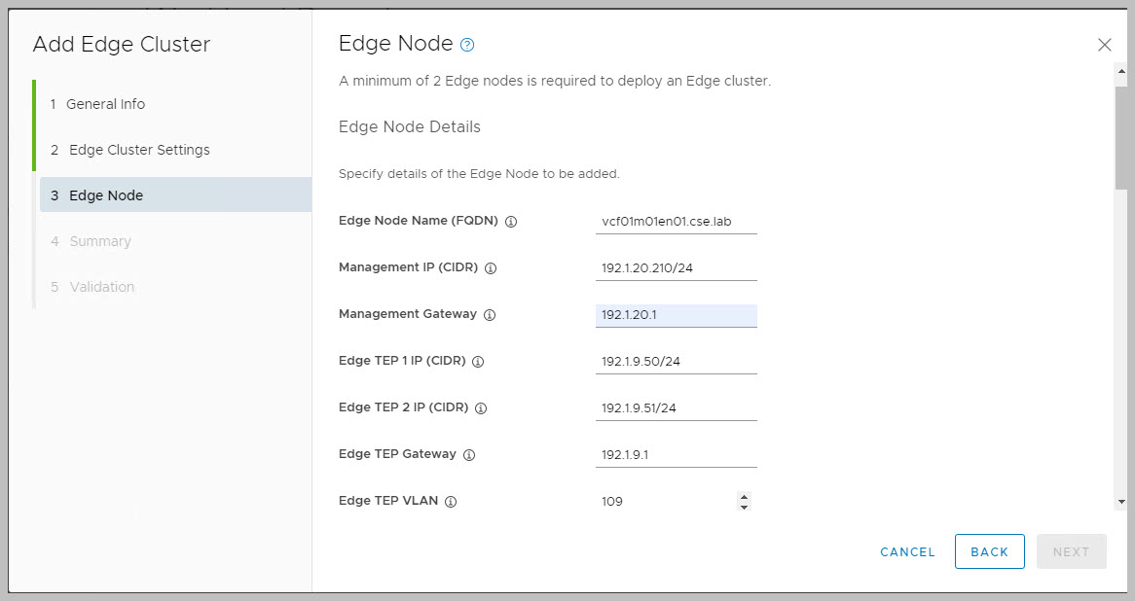Click the Management Gateway input field
The height and width of the screenshot is (601, 1135).
point(676,315)
